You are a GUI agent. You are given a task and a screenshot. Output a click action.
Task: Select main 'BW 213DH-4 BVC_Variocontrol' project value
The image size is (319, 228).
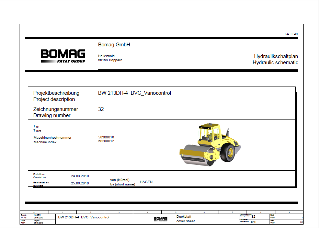(x=135, y=93)
